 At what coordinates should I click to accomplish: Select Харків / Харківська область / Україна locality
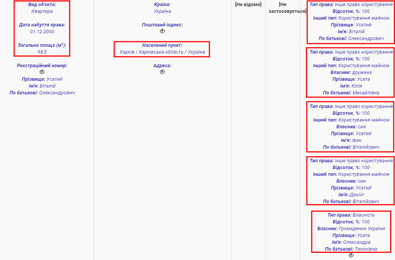[x=162, y=52]
